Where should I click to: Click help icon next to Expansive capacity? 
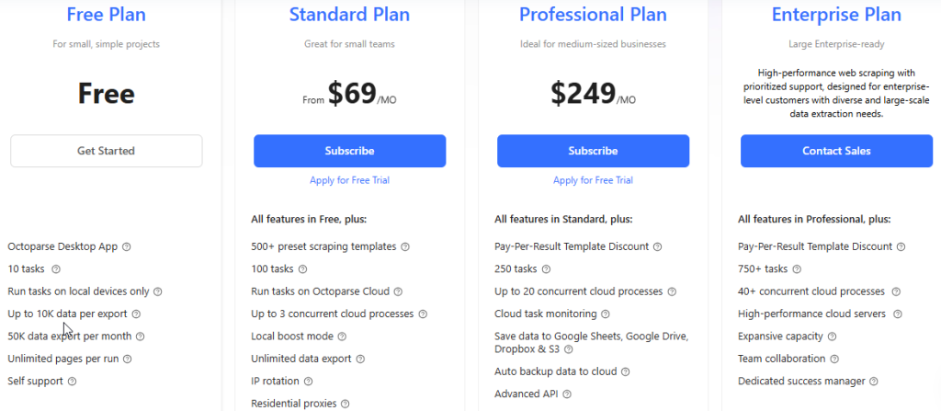[832, 337]
